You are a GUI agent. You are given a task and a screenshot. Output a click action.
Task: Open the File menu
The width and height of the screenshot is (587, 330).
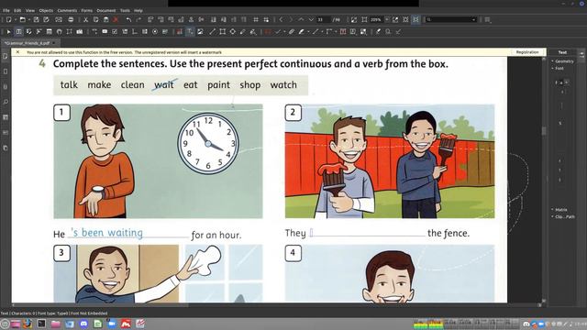click(x=6, y=10)
